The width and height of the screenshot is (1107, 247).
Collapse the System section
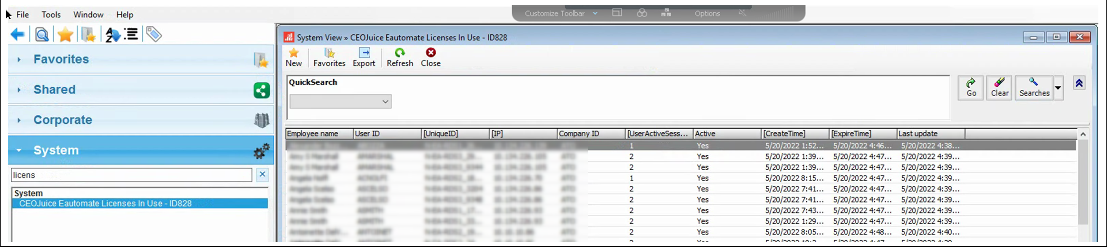(19, 150)
